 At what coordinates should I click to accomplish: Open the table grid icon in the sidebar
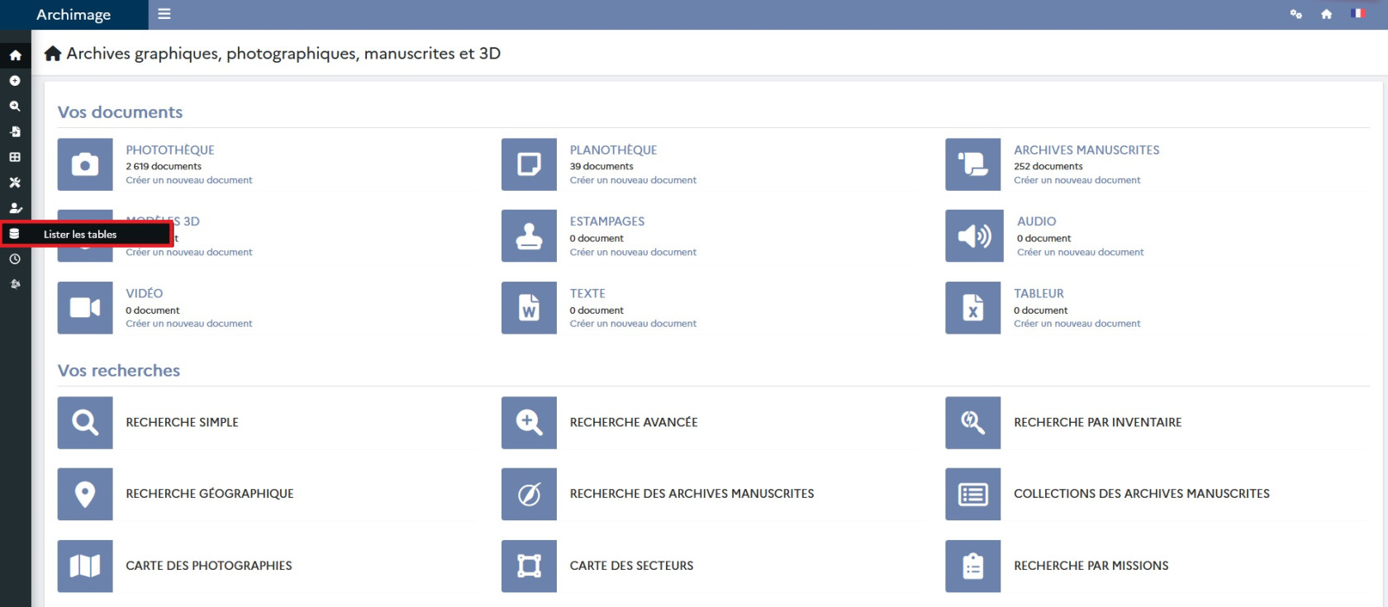[x=15, y=157]
